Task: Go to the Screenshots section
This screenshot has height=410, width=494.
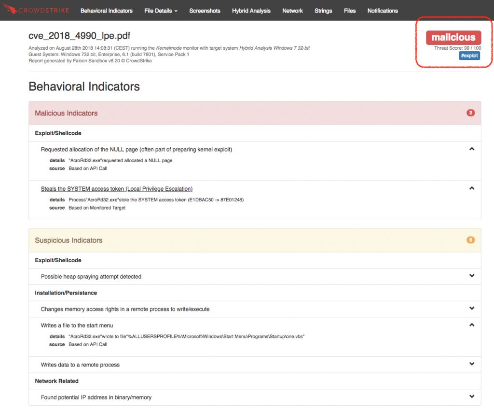Action: point(205,11)
